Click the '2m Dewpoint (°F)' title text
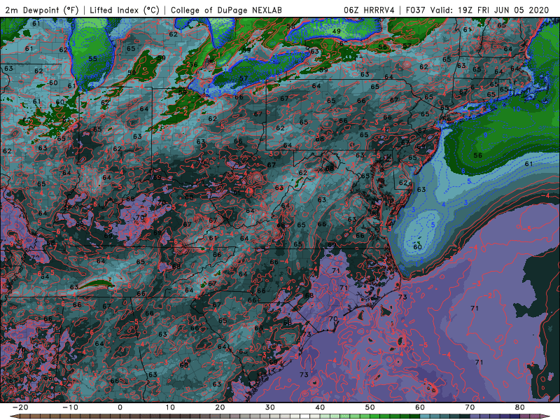 (42, 10)
